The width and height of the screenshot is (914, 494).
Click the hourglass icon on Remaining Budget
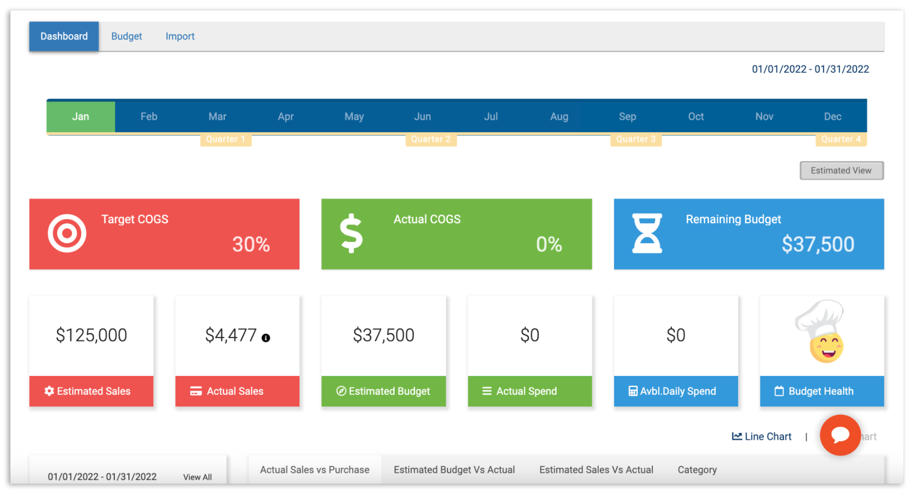[x=647, y=234]
